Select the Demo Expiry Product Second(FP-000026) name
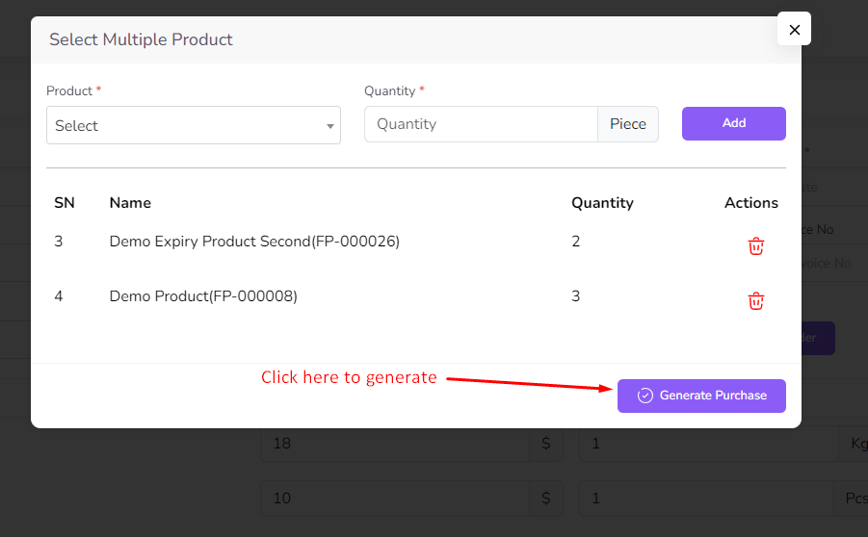The image size is (868, 537). click(x=254, y=242)
